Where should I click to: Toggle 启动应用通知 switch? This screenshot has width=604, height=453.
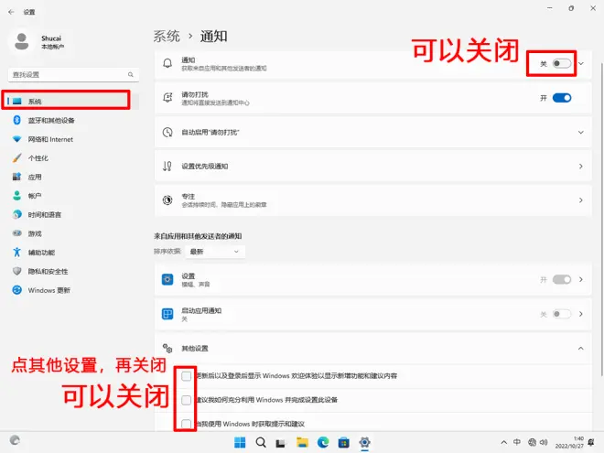[562, 314]
